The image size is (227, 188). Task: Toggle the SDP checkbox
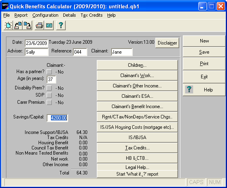(49, 95)
